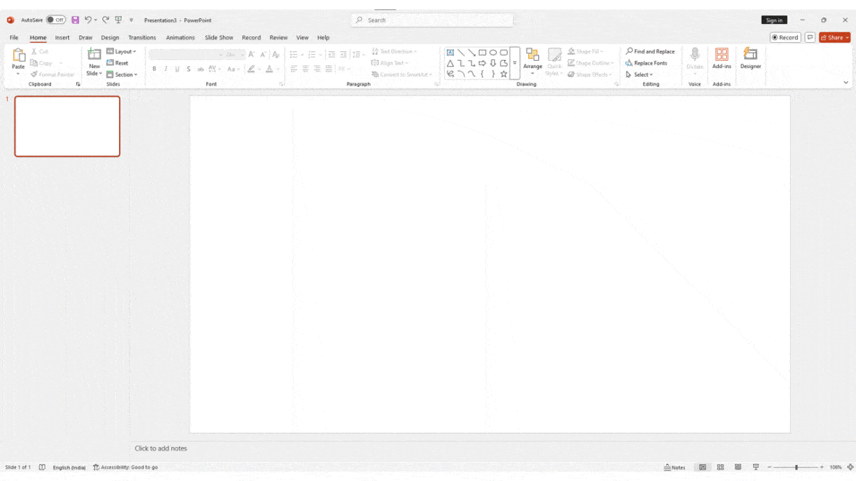Click the Paste clipboard icon
Screen dimensions: 856x481
coord(18,55)
